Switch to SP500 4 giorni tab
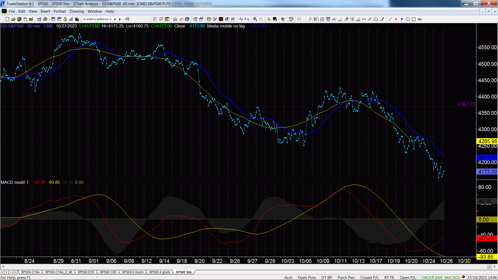 click(x=160, y=272)
